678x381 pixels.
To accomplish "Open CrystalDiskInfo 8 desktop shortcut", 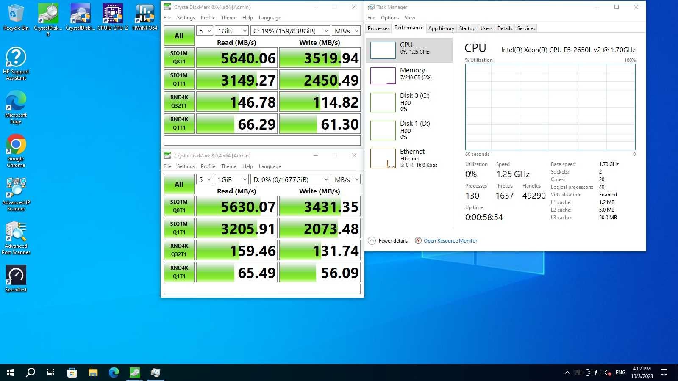I will pyautogui.click(x=48, y=19).
